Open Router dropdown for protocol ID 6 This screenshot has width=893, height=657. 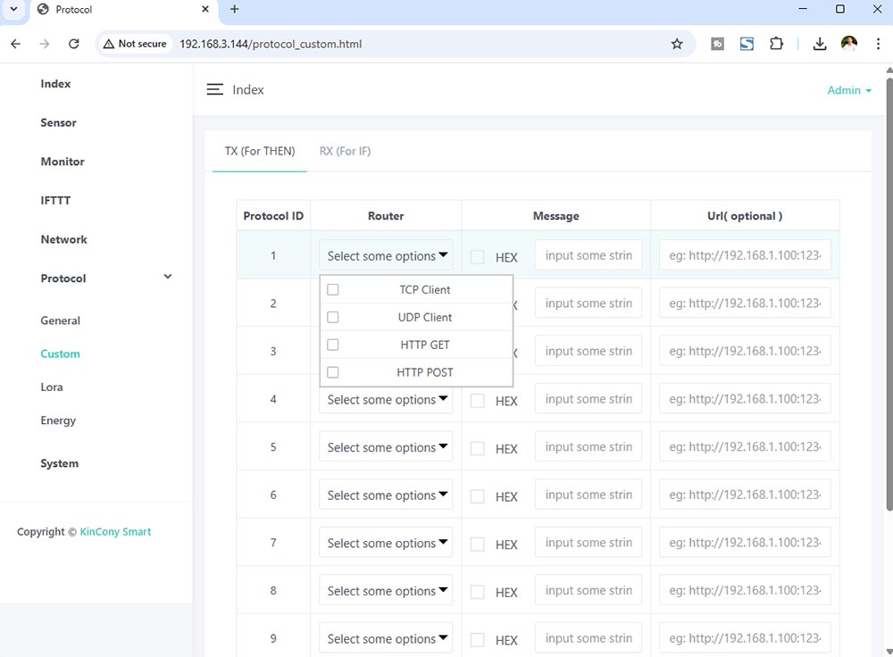(x=386, y=495)
